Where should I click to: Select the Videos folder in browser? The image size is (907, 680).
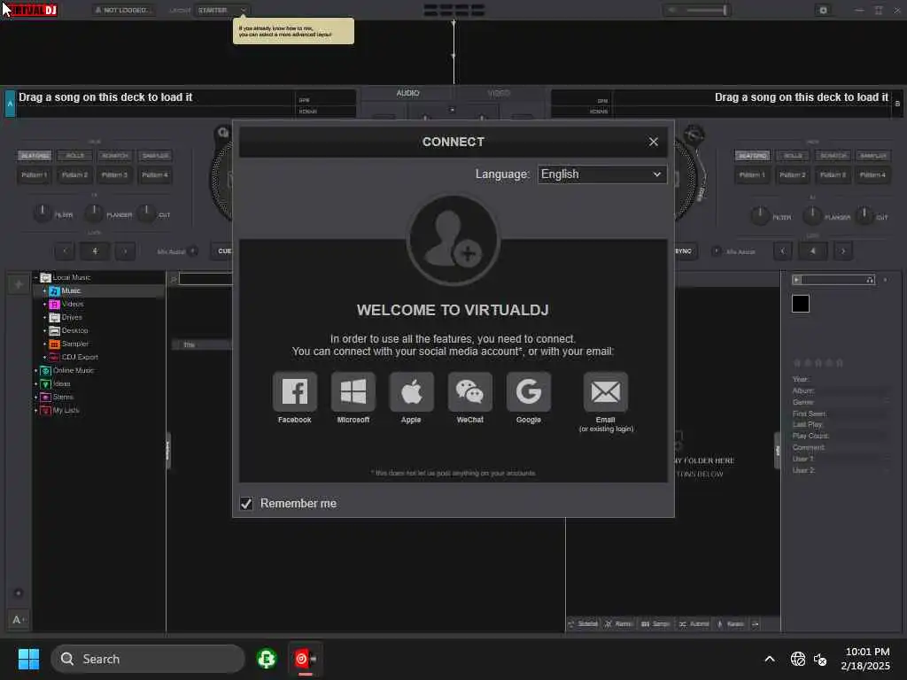[73, 305]
